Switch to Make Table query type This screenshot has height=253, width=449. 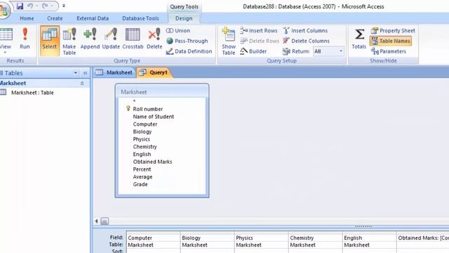click(x=69, y=41)
